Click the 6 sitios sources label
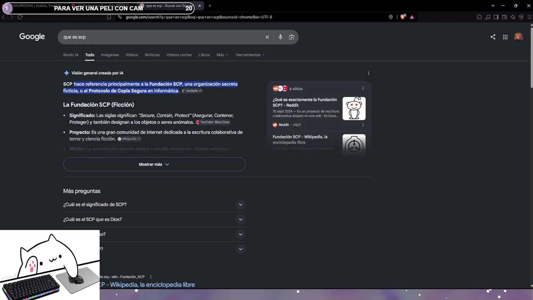The width and height of the screenshot is (533, 300). tap(296, 89)
